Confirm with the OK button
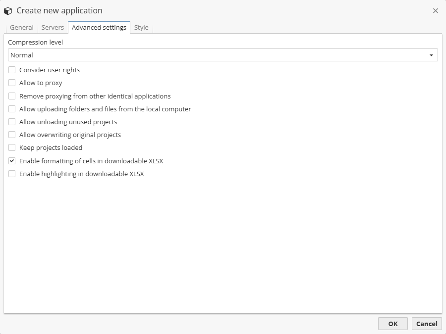The width and height of the screenshot is (446, 334). 392,324
